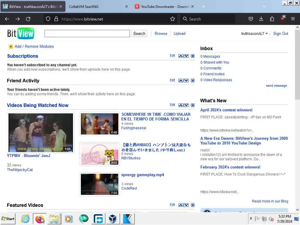300x225 pixels.
Task: View site security padlock info
Action: tap(56, 19)
